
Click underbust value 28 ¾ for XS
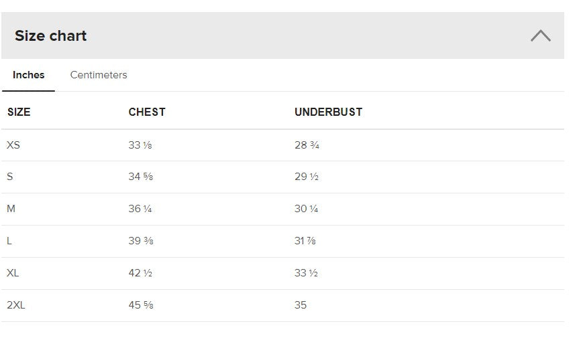click(x=307, y=145)
